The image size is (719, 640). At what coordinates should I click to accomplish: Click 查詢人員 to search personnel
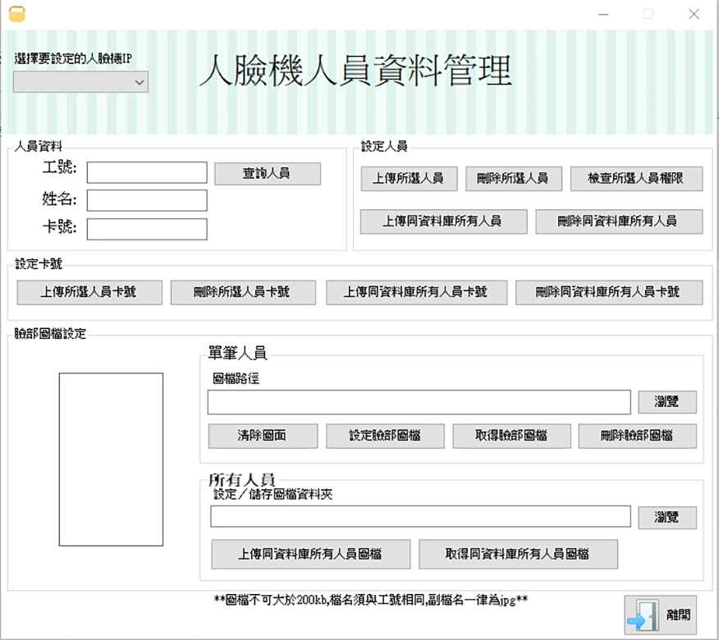[x=267, y=173]
